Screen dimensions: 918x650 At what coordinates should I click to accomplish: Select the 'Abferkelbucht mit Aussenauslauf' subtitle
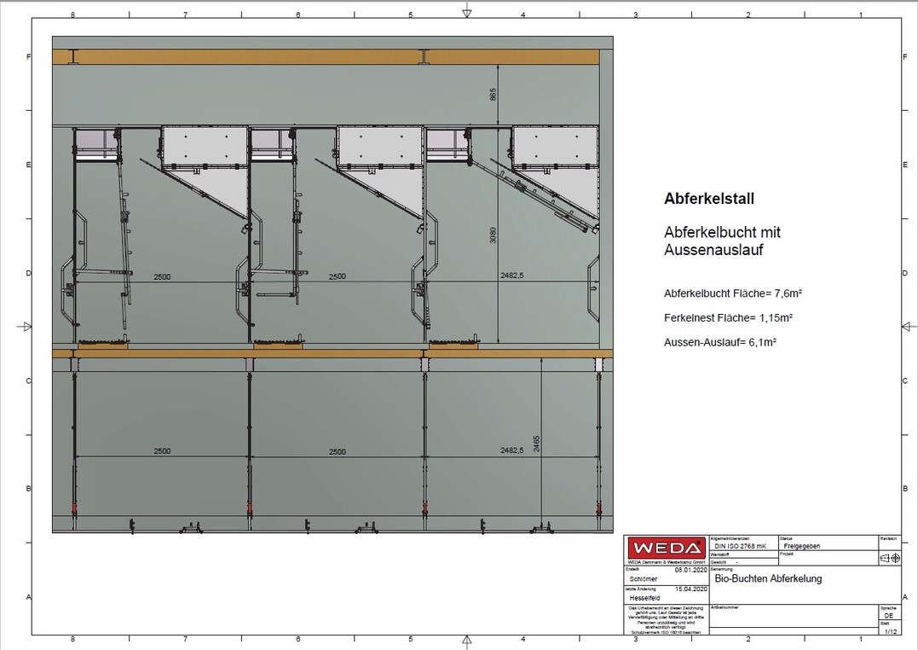(722, 241)
